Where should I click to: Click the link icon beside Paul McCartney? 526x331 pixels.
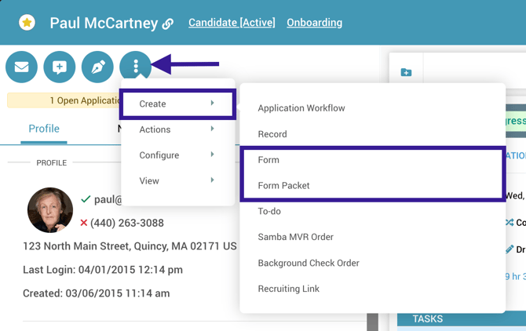tap(167, 24)
